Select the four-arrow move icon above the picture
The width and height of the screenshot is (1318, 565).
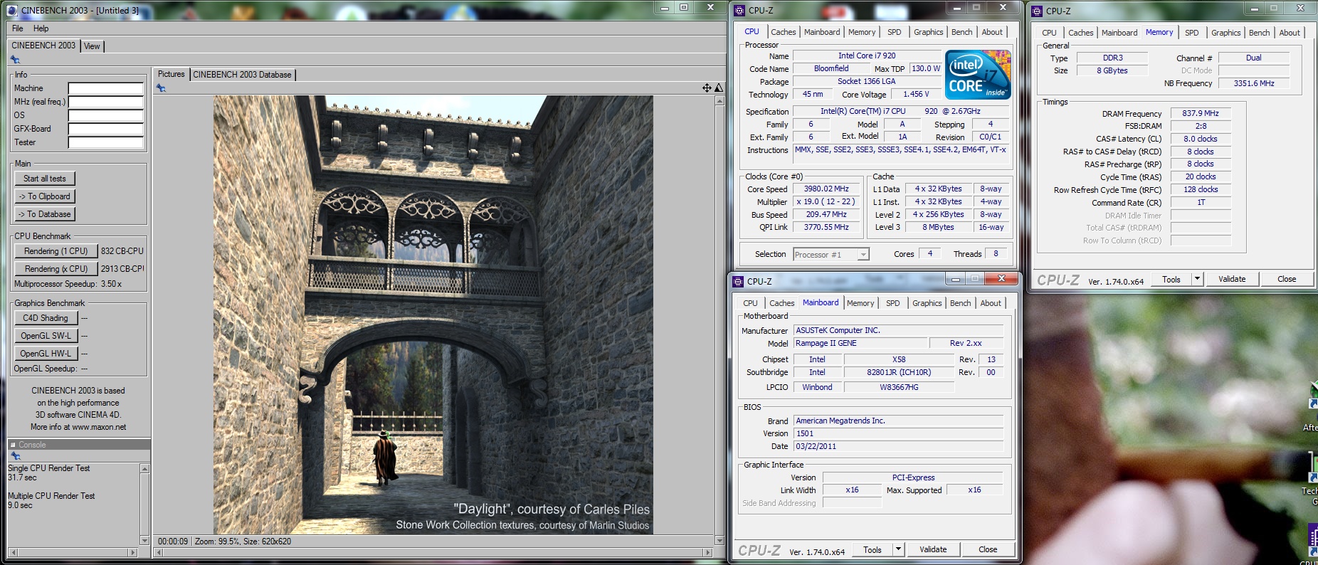coord(707,88)
